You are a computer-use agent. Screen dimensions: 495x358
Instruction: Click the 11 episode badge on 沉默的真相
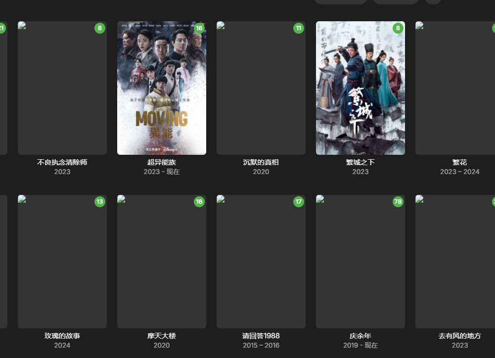click(x=299, y=28)
